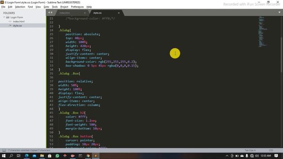The height and width of the screenshot is (159, 283).
Task: Open style.css in the sidebar
Action: coord(17,26)
